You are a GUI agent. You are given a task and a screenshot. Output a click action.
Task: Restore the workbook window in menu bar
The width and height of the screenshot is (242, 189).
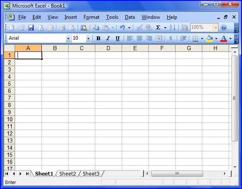click(x=226, y=17)
